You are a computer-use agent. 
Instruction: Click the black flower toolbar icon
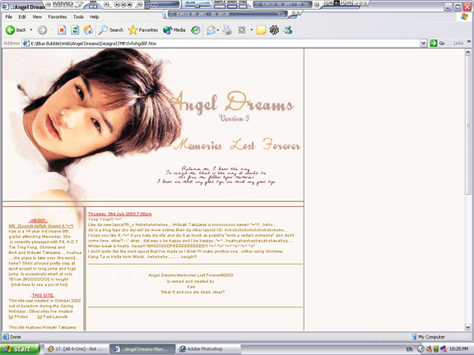pyautogui.click(x=275, y=30)
